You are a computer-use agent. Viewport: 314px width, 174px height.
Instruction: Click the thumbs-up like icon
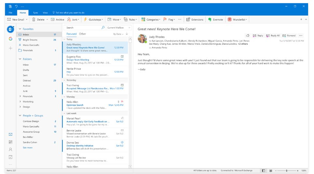tap(248, 35)
